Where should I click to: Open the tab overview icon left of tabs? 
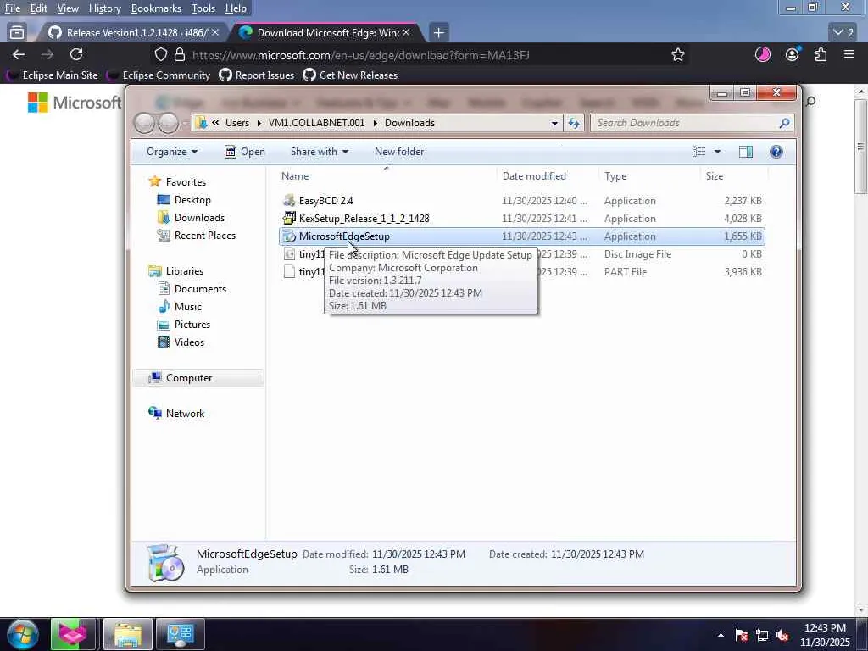click(17, 33)
